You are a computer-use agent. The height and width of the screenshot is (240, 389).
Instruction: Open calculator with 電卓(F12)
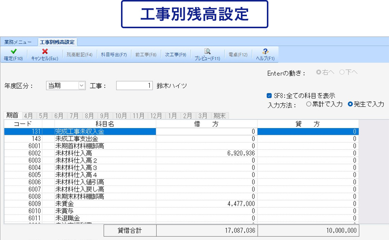pos(238,55)
